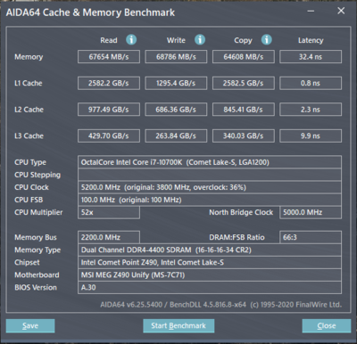Close the window using the X icon

(341, 11)
